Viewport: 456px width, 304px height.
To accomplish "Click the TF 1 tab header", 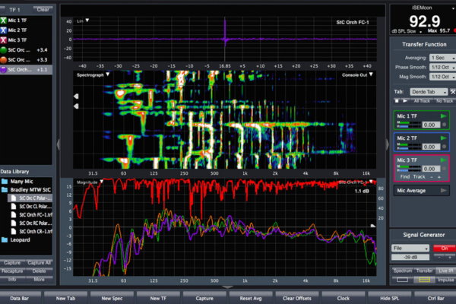I will tap(14, 10).
